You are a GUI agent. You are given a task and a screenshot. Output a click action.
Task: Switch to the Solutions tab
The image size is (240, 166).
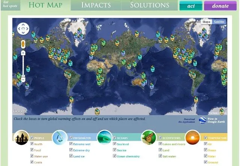click(150, 5)
